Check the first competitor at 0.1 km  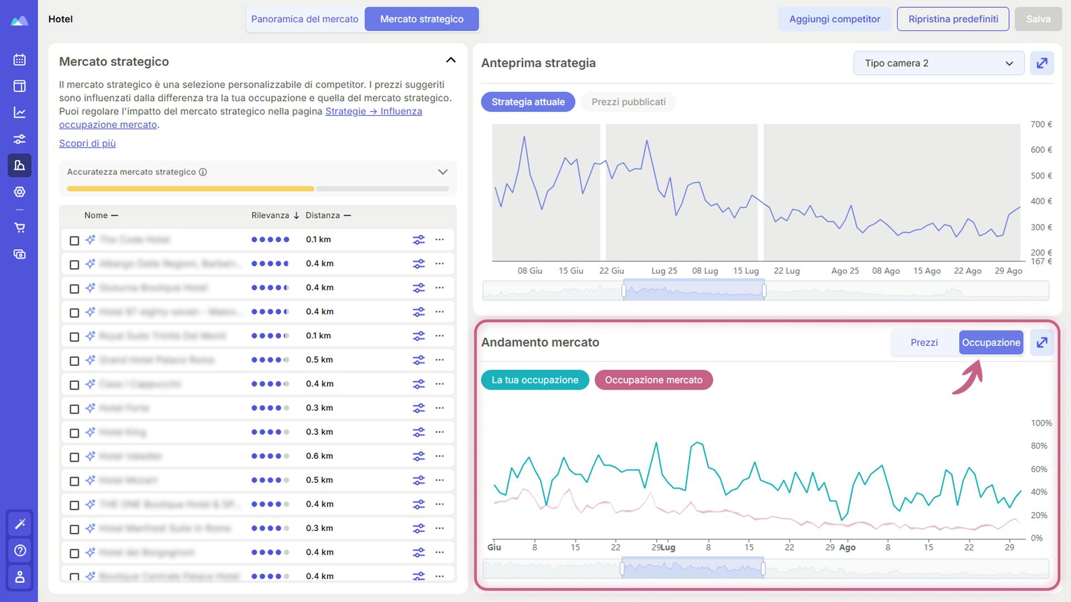tap(74, 241)
